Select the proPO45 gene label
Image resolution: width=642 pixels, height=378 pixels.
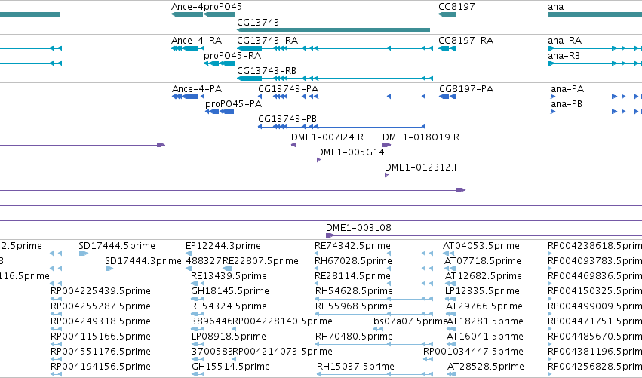[223, 7]
